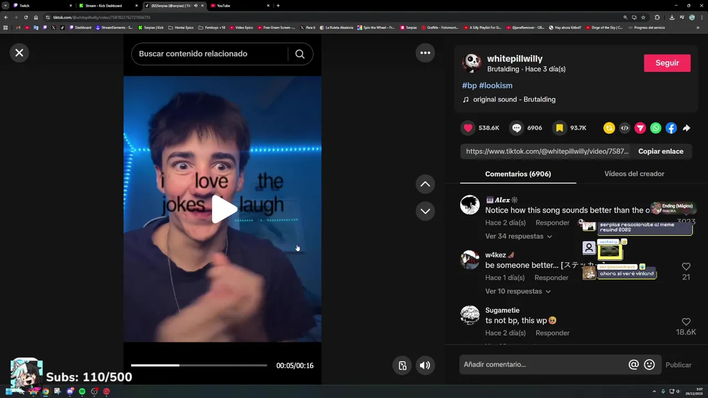Screen dimensions: 708x398
Task: Click Copiar enlace button
Action: (660, 151)
